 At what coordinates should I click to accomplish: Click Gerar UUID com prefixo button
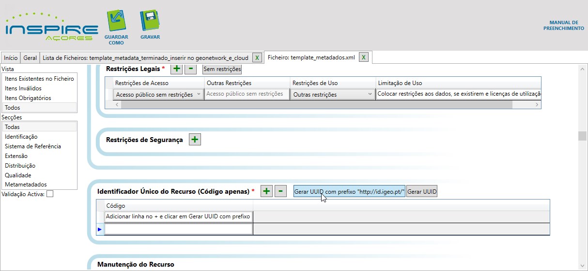click(349, 192)
